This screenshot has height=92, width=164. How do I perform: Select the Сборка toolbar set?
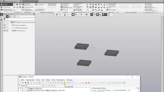pyautogui.click(x=6, y=5)
